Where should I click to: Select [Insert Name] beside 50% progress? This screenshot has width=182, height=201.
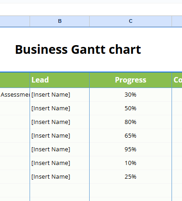[x=60, y=108]
